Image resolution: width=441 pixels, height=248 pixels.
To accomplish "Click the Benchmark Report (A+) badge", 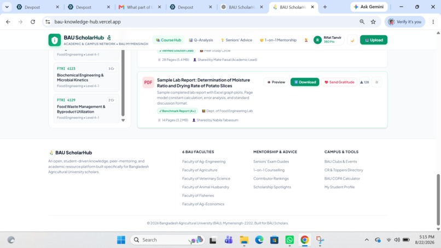I will tap(177, 111).
